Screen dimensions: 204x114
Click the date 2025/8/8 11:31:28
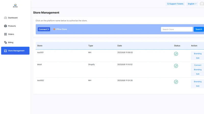(125, 80)
